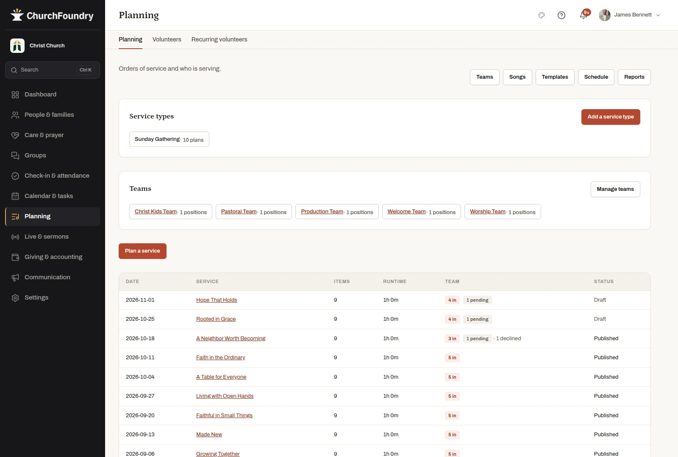
Task: Open the Hope That Holds service link
Action: pyautogui.click(x=217, y=300)
